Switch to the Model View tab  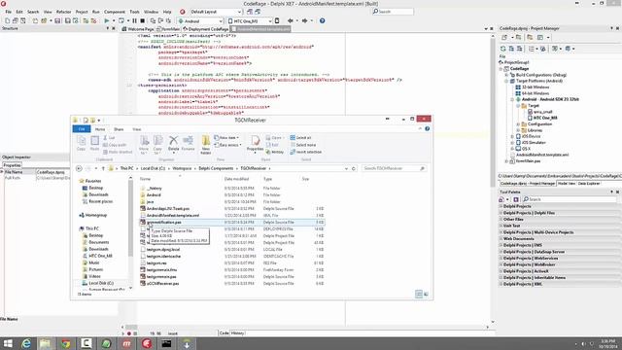pos(566,184)
